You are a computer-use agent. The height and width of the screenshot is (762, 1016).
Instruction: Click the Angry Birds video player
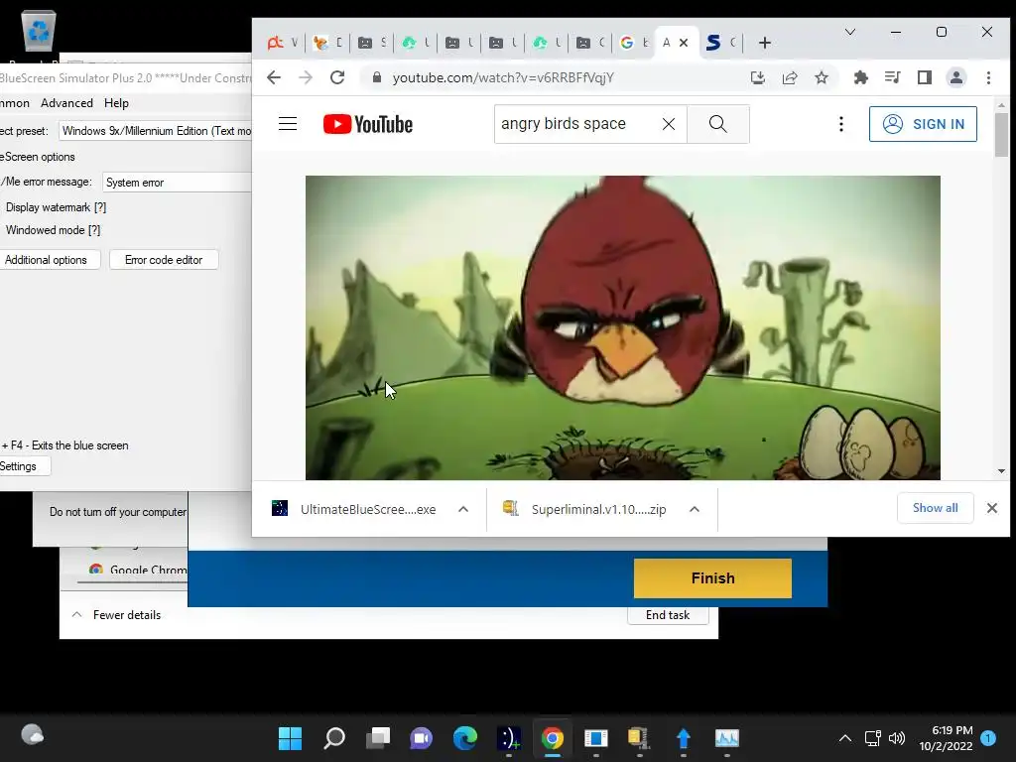pos(623,327)
